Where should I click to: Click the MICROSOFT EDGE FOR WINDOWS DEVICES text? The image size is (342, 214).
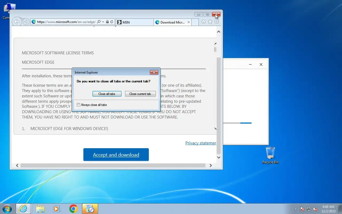point(69,129)
